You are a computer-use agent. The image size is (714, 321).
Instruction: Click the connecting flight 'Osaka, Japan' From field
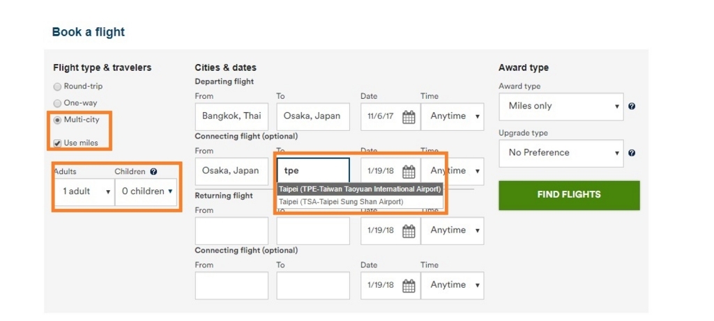[231, 171]
